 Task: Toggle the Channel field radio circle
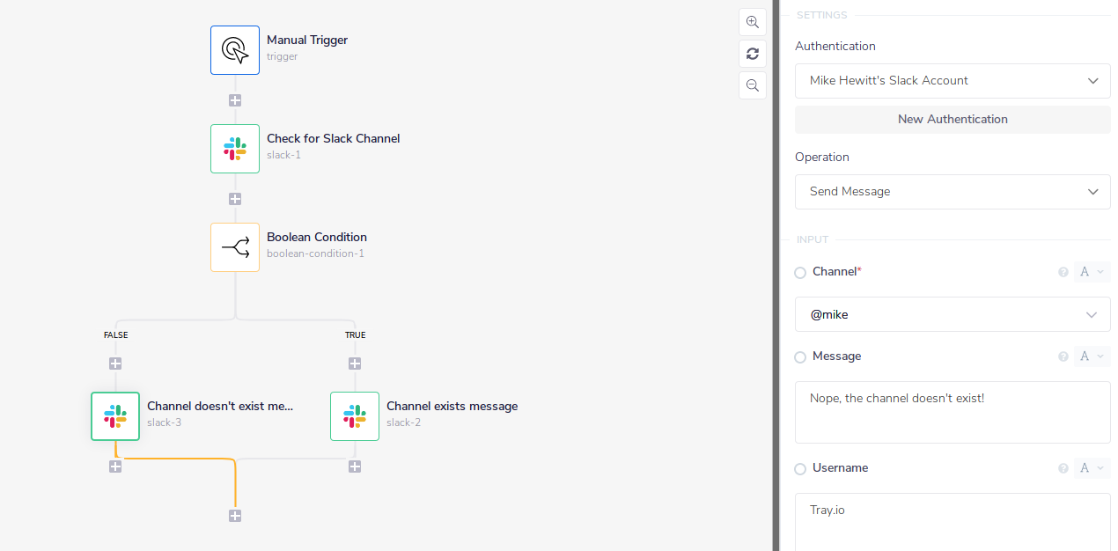click(800, 273)
